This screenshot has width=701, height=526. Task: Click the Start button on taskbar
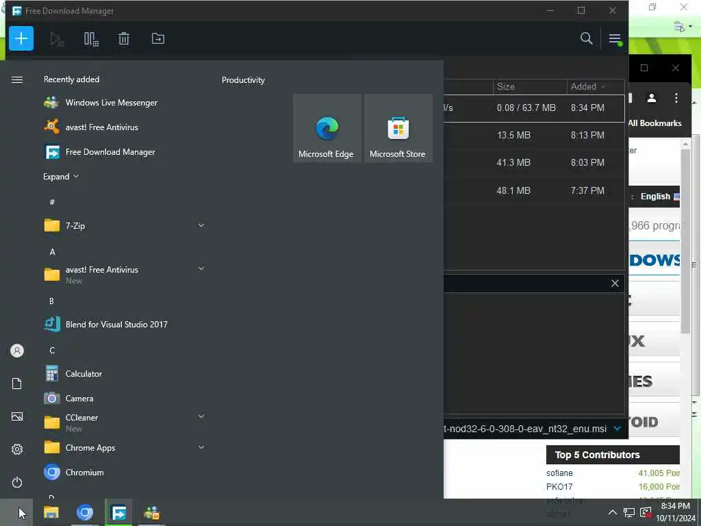(x=16, y=512)
